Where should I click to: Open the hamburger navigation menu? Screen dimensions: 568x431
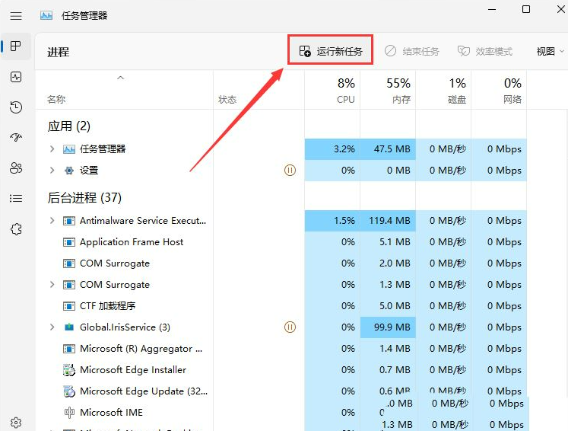coord(15,15)
